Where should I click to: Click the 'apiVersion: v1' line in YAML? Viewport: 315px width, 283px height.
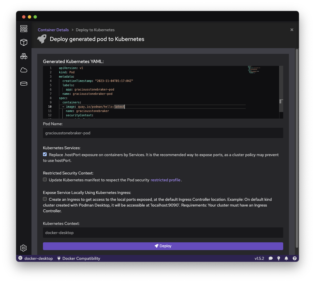[71, 68]
